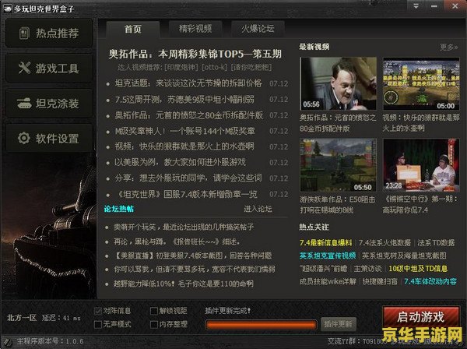
Task: Open headline 本周精彩集锦TOP5—第五期
Action: point(195,54)
